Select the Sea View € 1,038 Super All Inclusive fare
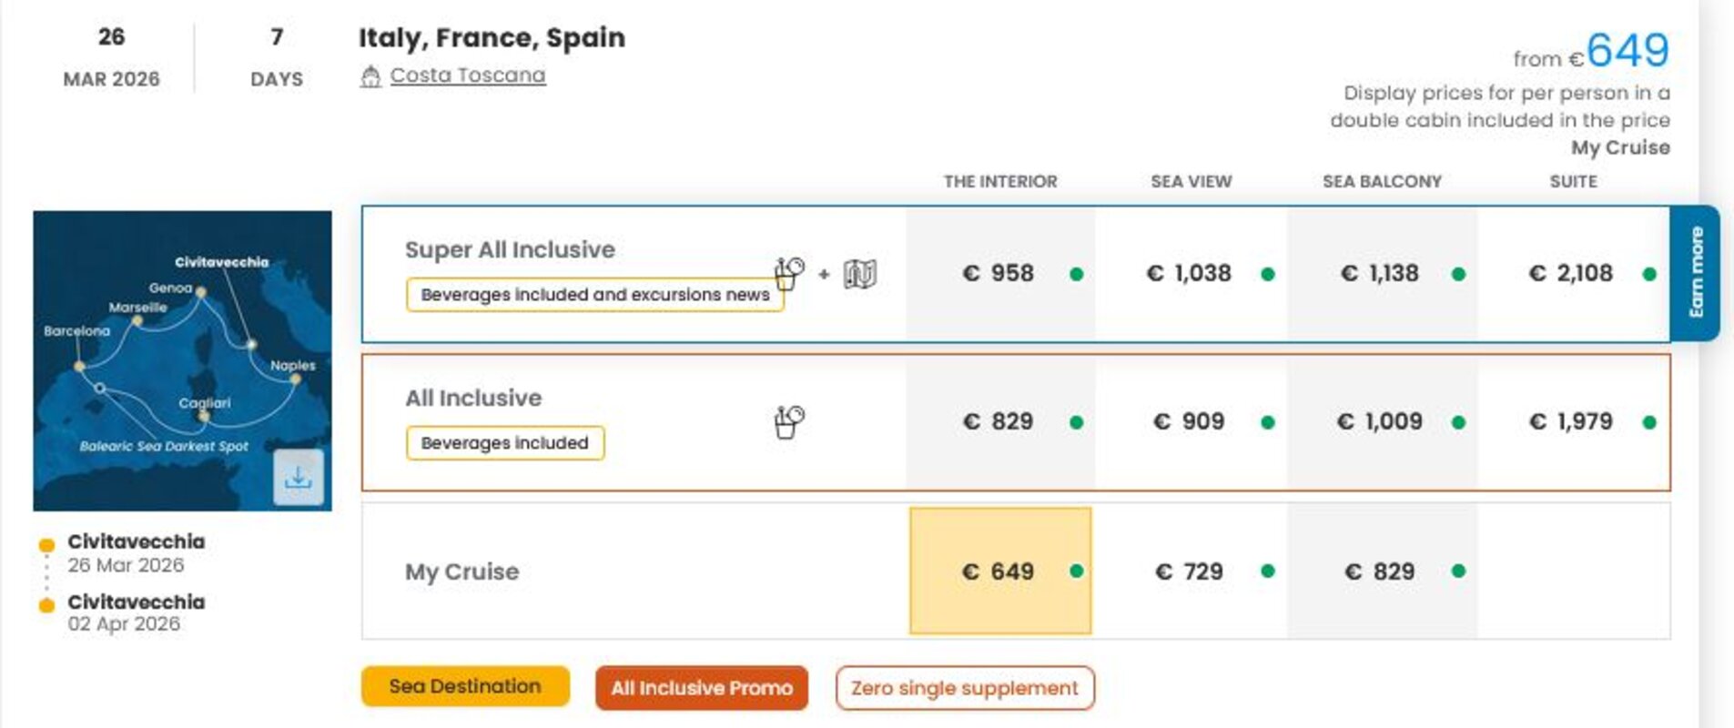The height and width of the screenshot is (728, 1734). click(x=1191, y=272)
